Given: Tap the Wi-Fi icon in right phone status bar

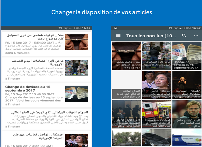Looking at the screenshot, I should pyautogui.click(x=176, y=28).
